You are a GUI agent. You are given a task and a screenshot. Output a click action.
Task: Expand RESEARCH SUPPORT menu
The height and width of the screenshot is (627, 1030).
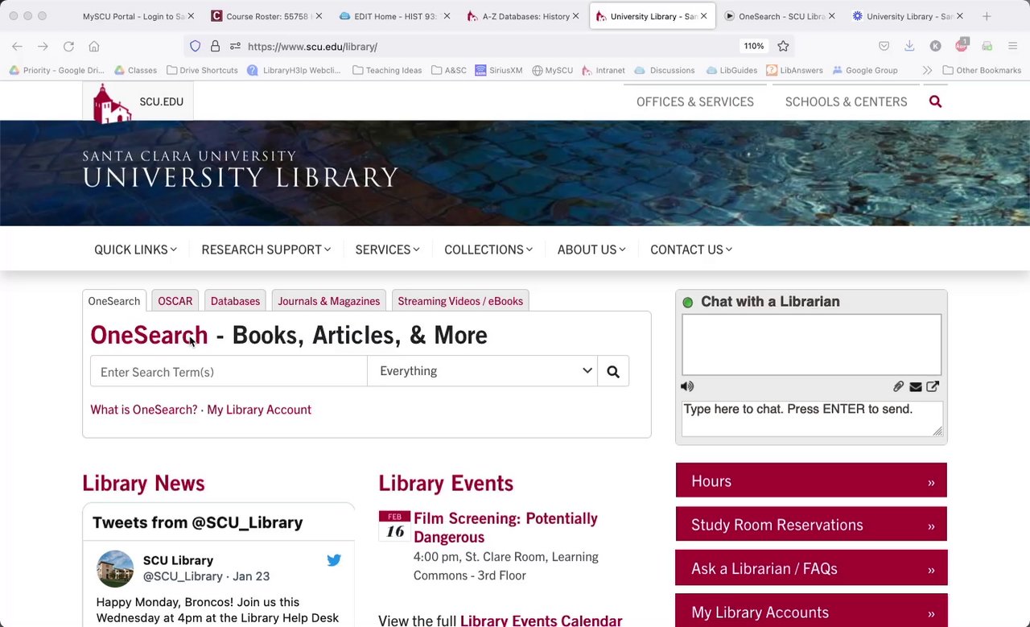tap(266, 250)
